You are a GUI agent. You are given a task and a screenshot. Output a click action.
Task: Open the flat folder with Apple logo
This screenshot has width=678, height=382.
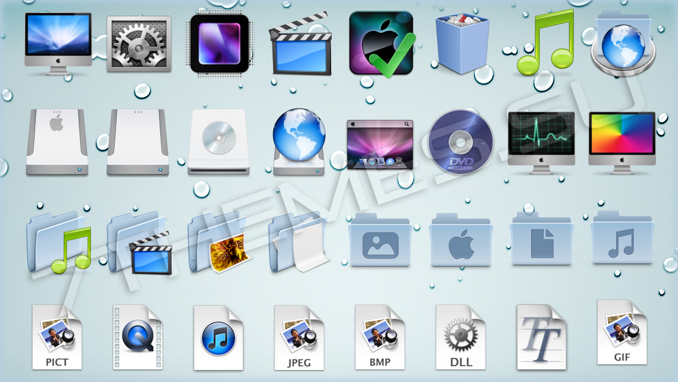(x=461, y=239)
